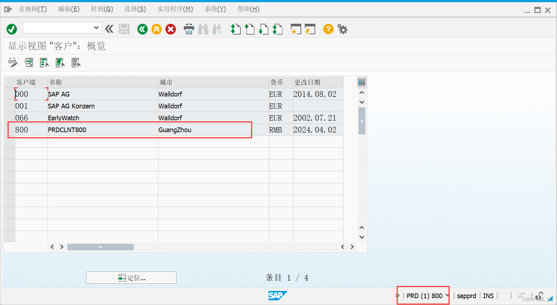Open Customize Local Layout gear icon
557x305 pixels.
342,29
